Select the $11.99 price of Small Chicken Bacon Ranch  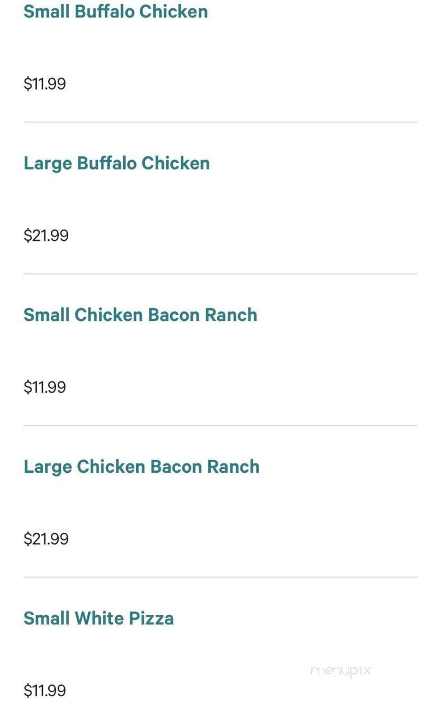45,387
